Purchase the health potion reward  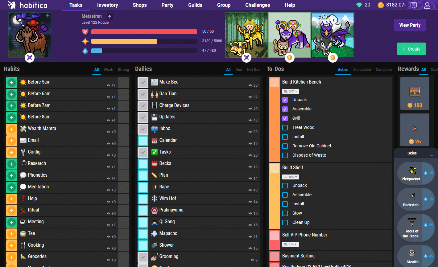(x=415, y=130)
